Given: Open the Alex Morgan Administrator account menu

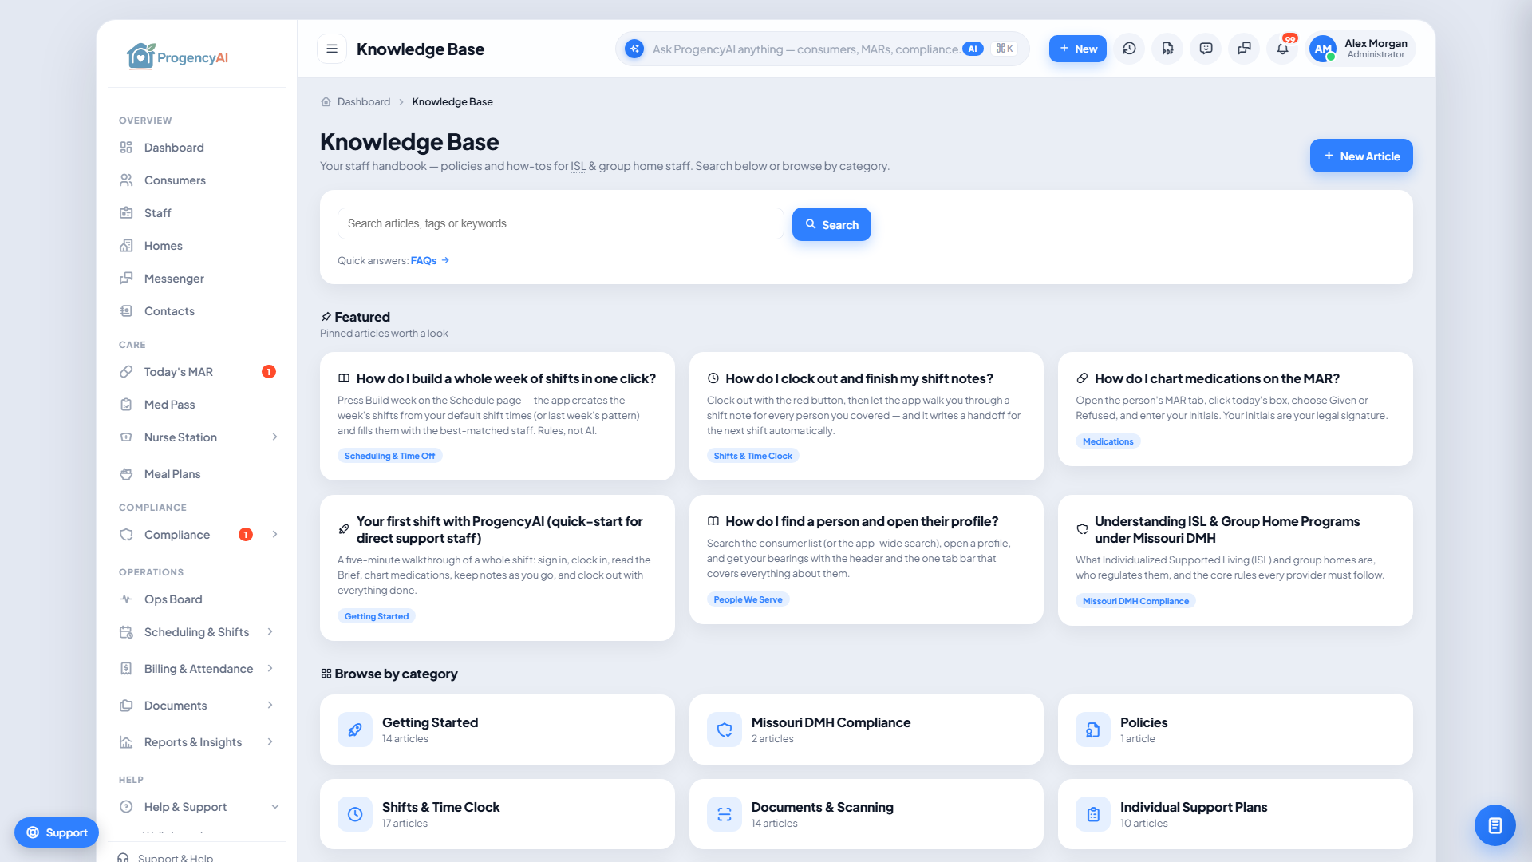Looking at the screenshot, I should tap(1361, 49).
